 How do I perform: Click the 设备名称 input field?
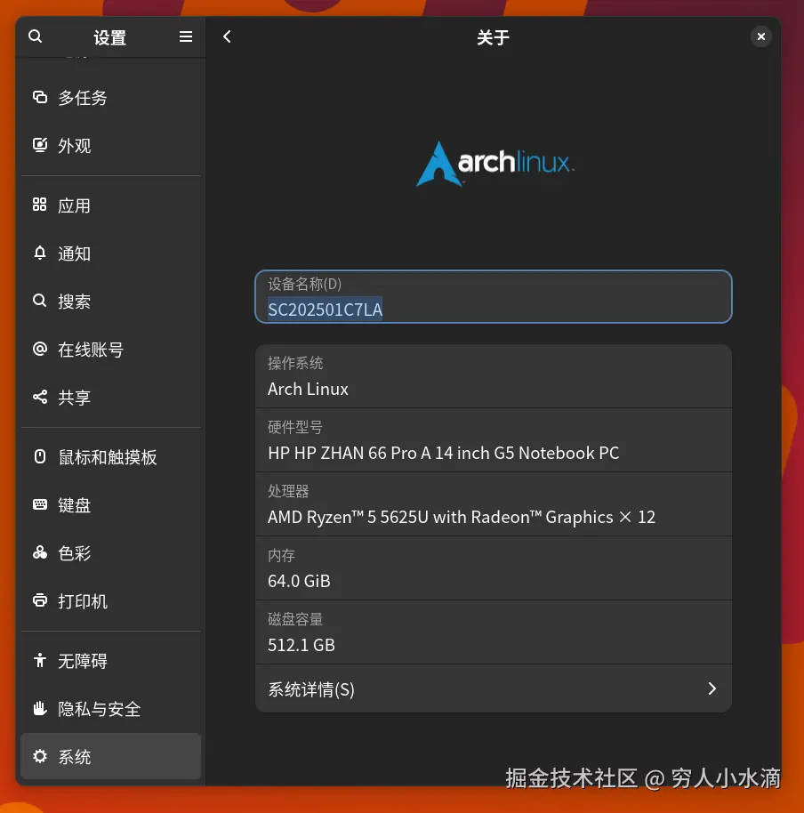coord(494,296)
